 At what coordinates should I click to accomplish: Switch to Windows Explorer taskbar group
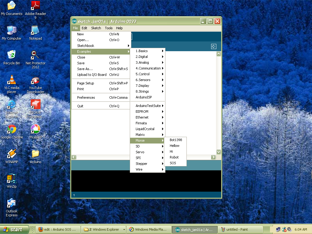point(104,229)
